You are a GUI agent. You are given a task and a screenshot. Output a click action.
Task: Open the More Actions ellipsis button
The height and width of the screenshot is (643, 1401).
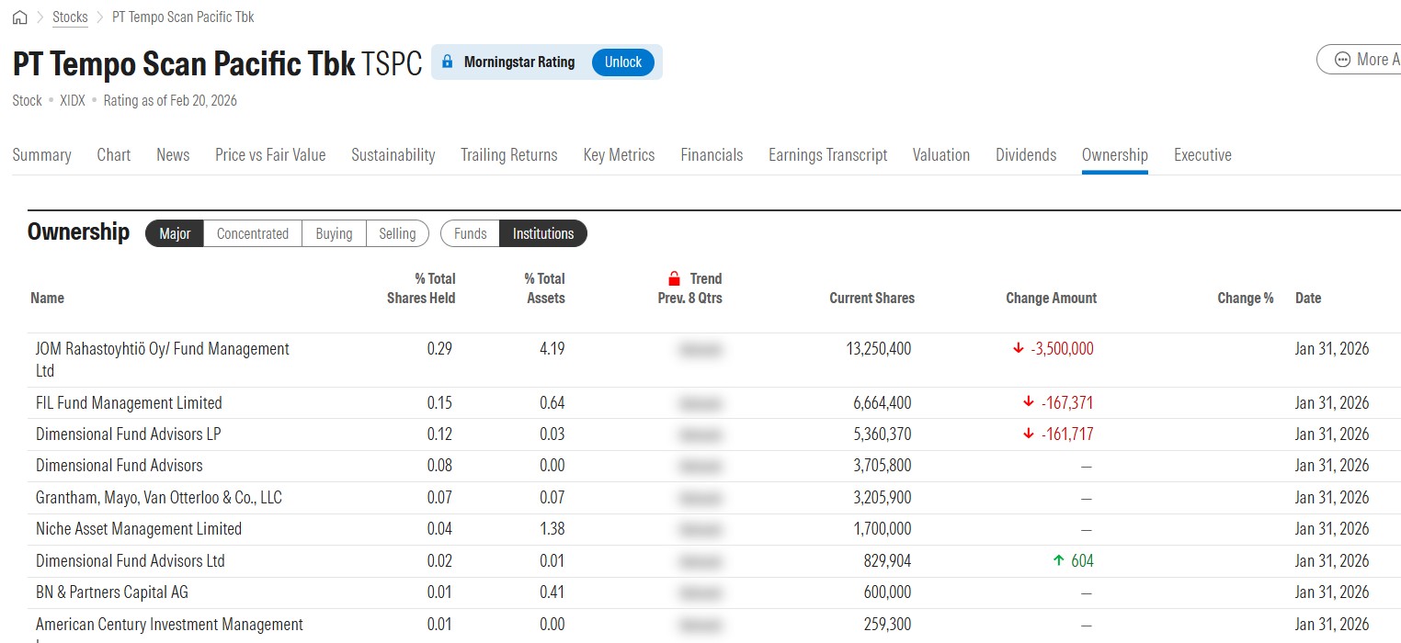pyautogui.click(x=1360, y=60)
